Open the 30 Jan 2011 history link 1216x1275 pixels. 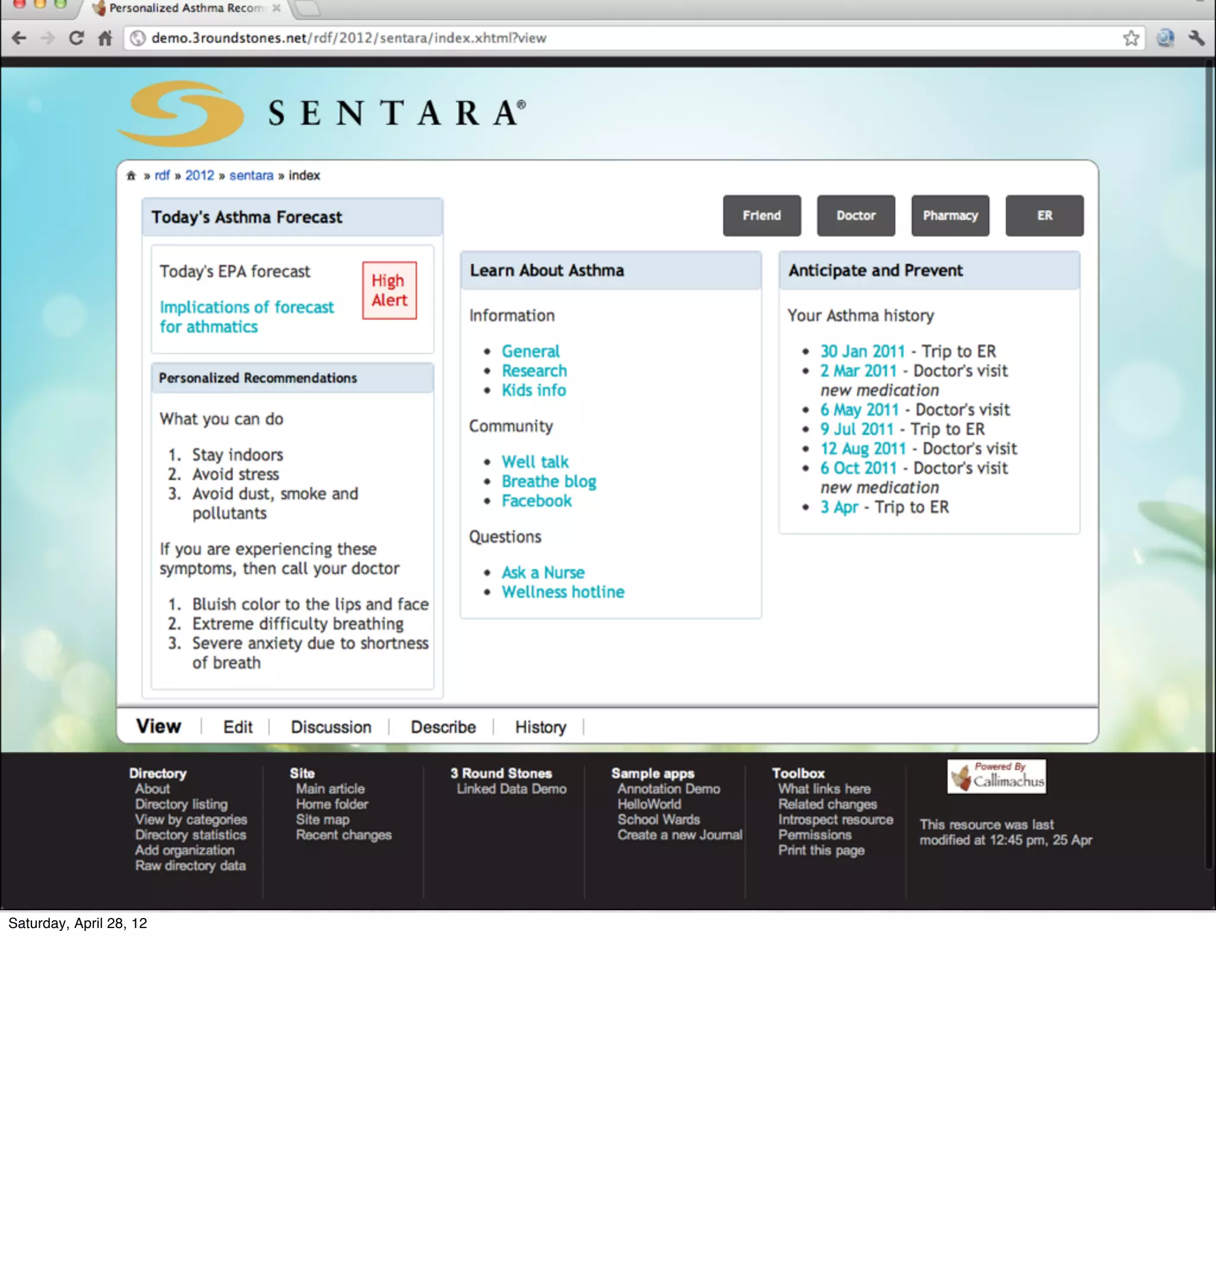[x=862, y=352]
